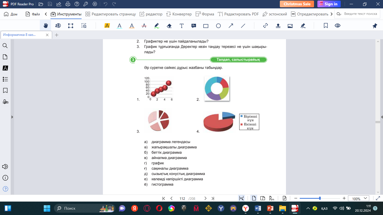The height and width of the screenshot is (215, 383).
Task: Select the hand (pan) tool
Action: coord(45,26)
